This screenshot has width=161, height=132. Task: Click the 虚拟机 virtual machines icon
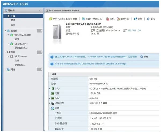pyautogui.click(x=8, y=31)
